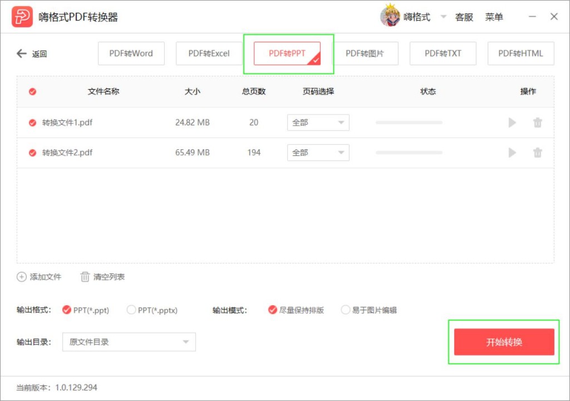
Task: Click the trash icon of 清空列表
Action: [85, 277]
